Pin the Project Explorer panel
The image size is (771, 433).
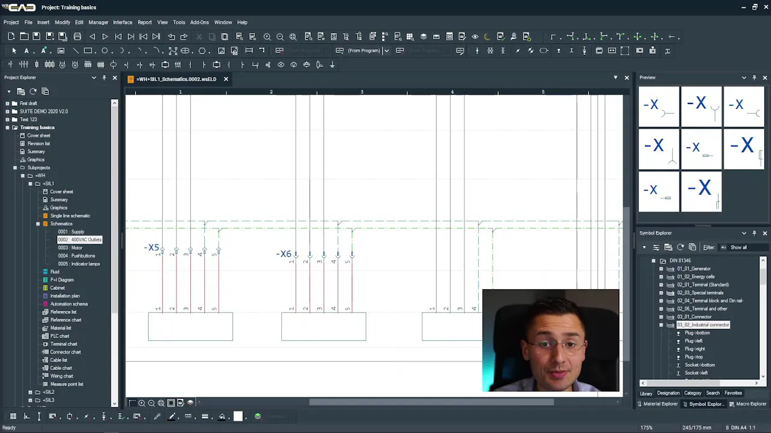click(x=104, y=78)
